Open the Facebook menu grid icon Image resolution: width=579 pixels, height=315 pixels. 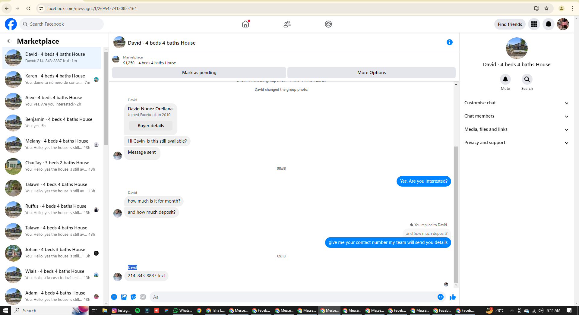(x=534, y=24)
